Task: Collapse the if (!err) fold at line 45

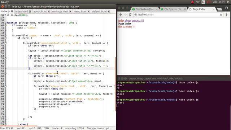Action: (5, 38)
